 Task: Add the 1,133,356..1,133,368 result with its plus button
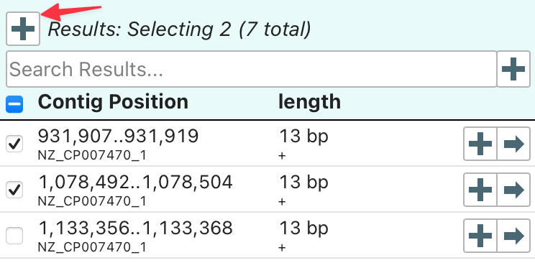click(x=480, y=236)
